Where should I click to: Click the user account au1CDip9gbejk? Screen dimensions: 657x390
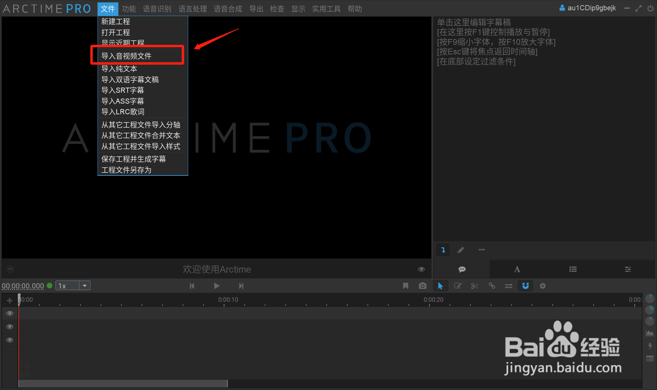point(588,8)
